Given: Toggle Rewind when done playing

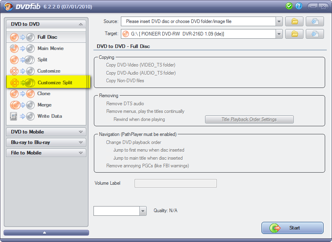Looking at the screenshot, I should click(x=139, y=119).
